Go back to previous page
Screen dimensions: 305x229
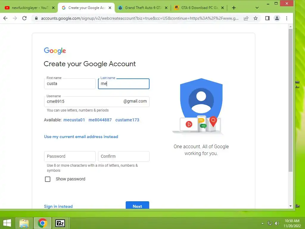pyautogui.click(x=5, y=18)
